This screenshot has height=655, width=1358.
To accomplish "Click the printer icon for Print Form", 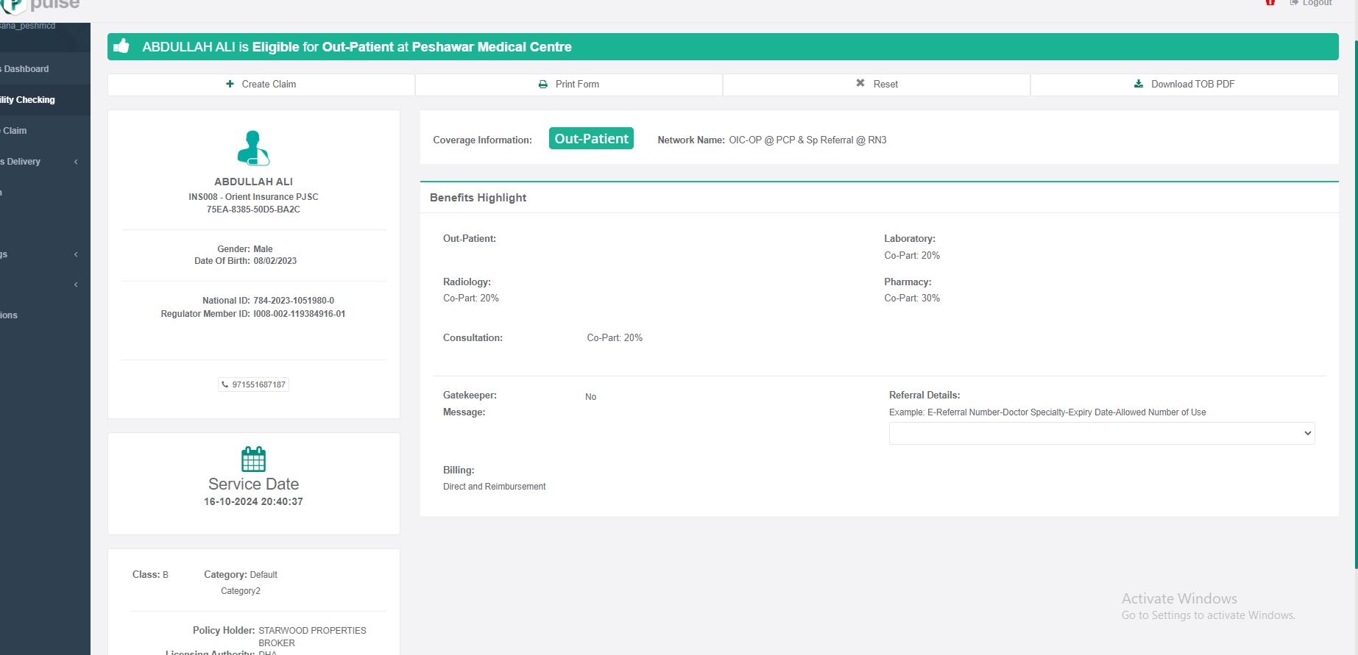I will 542,85.
